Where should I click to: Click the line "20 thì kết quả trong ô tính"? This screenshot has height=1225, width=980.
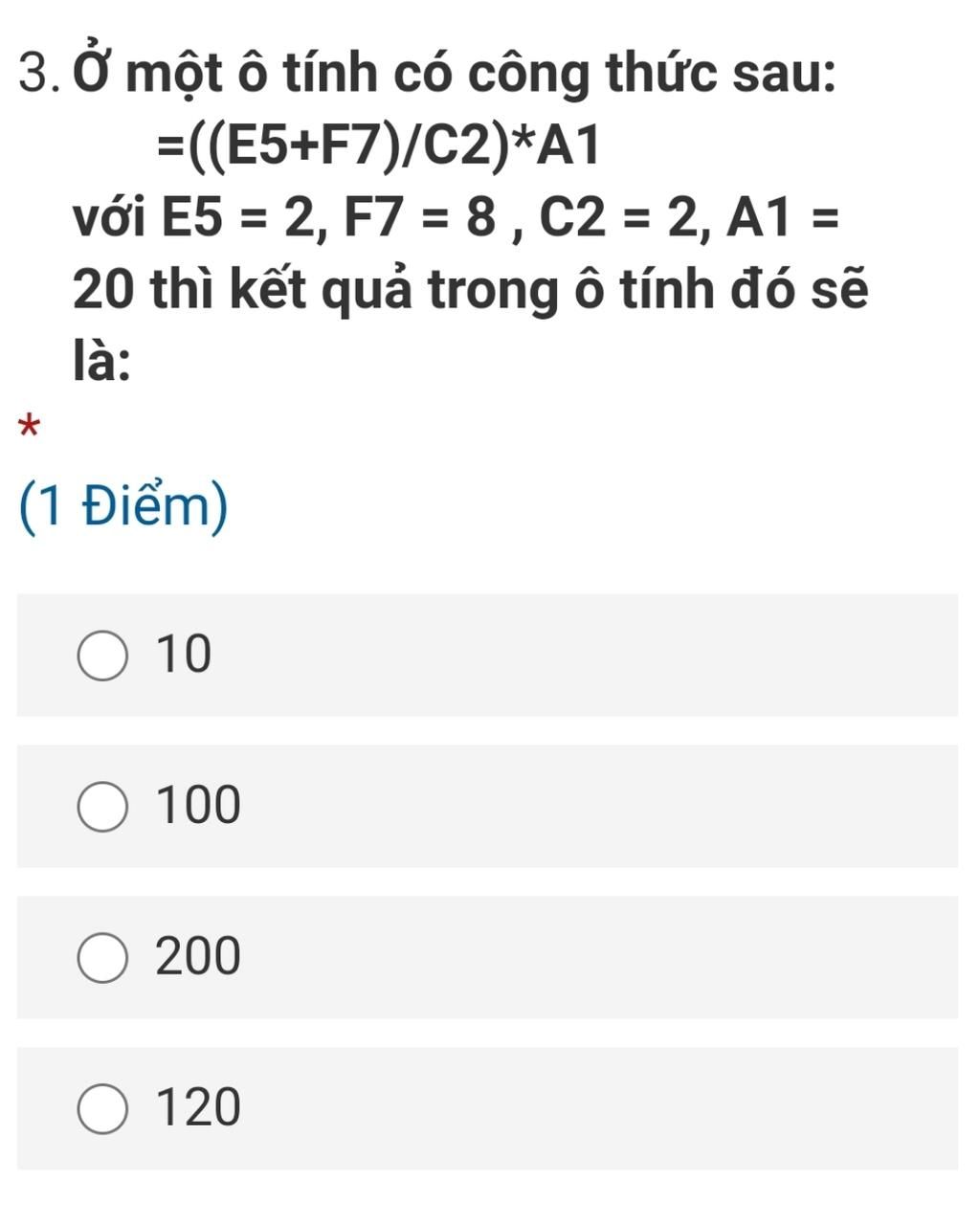click(x=471, y=290)
